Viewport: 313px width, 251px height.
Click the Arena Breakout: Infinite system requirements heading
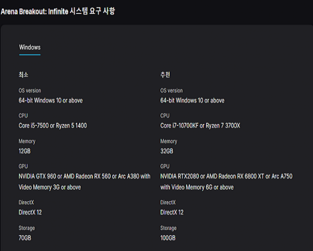58,11
